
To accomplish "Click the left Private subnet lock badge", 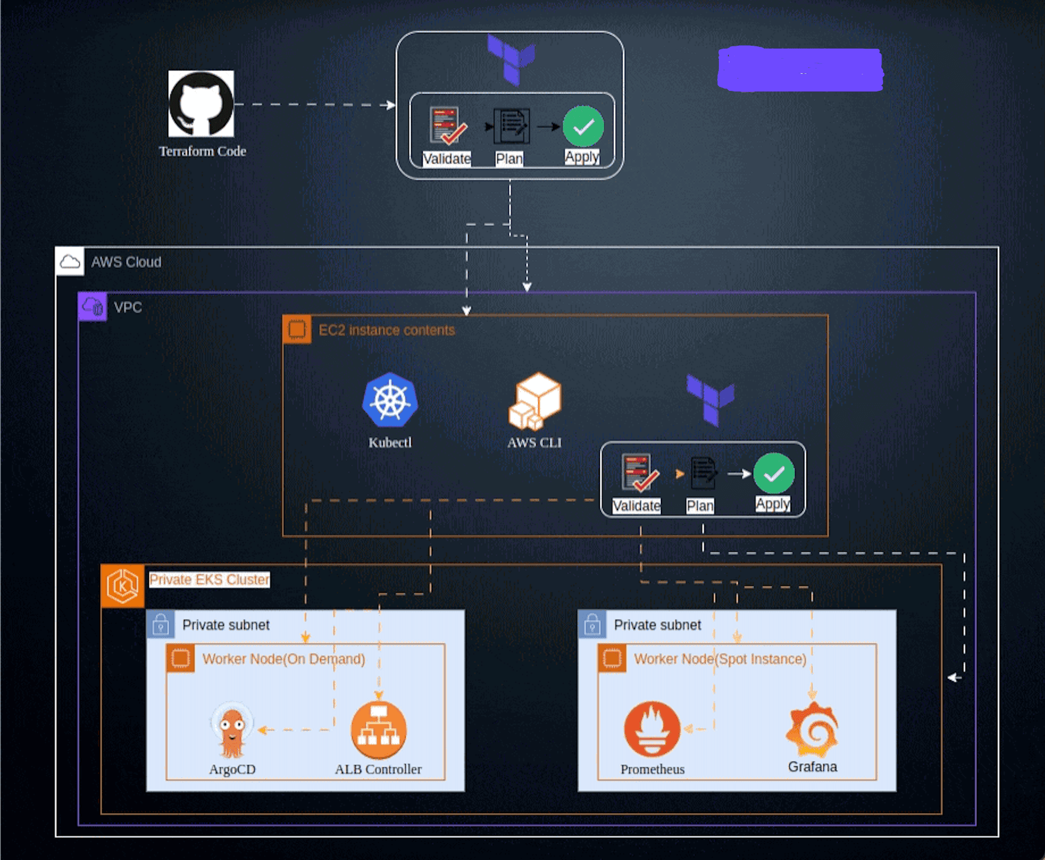I will pos(161,624).
